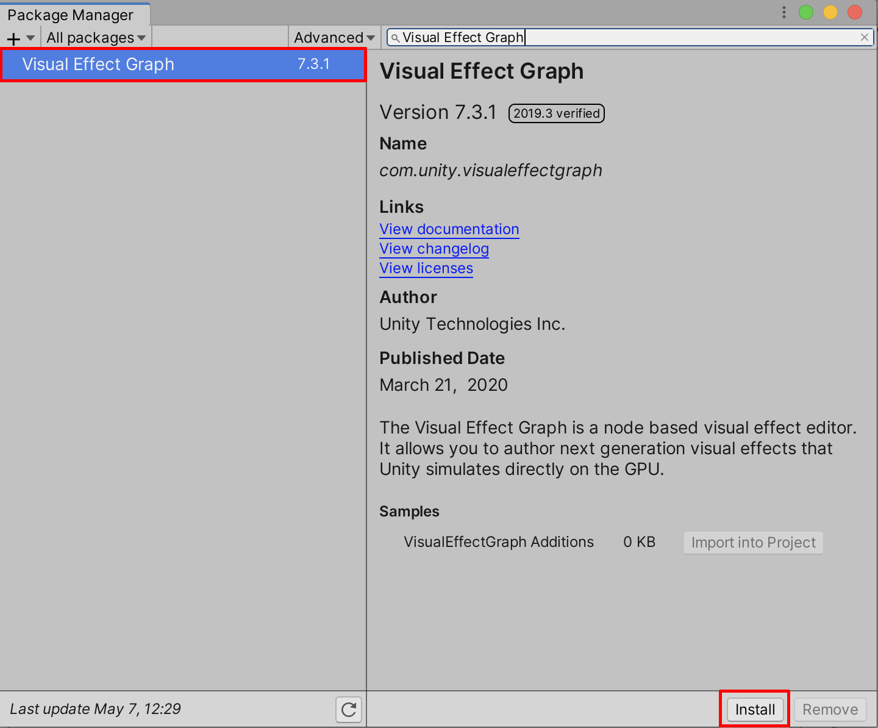Click the yellow window control button

tap(830, 12)
